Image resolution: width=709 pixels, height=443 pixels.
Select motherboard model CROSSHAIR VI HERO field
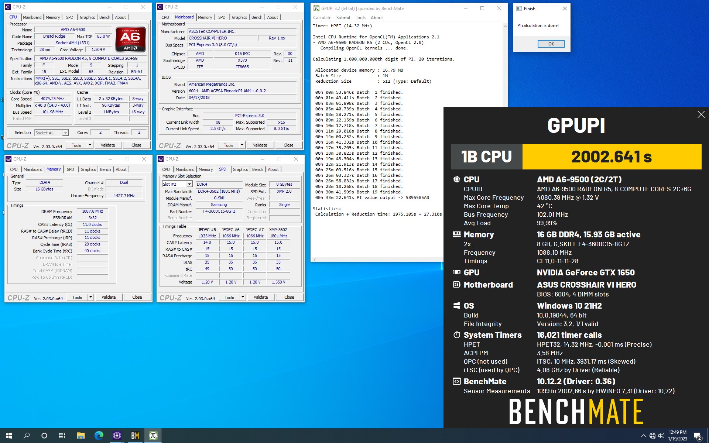pos(222,38)
